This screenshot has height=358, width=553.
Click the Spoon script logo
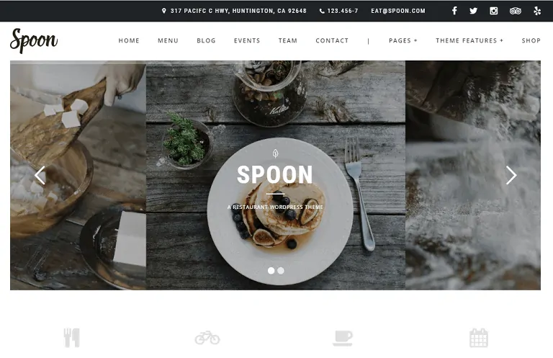pos(34,41)
